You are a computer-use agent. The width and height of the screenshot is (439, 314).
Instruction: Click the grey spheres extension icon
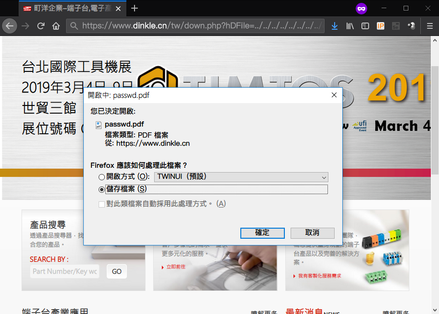pos(411,26)
